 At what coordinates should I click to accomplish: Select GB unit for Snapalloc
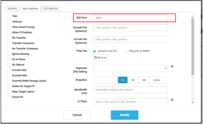point(133,80)
